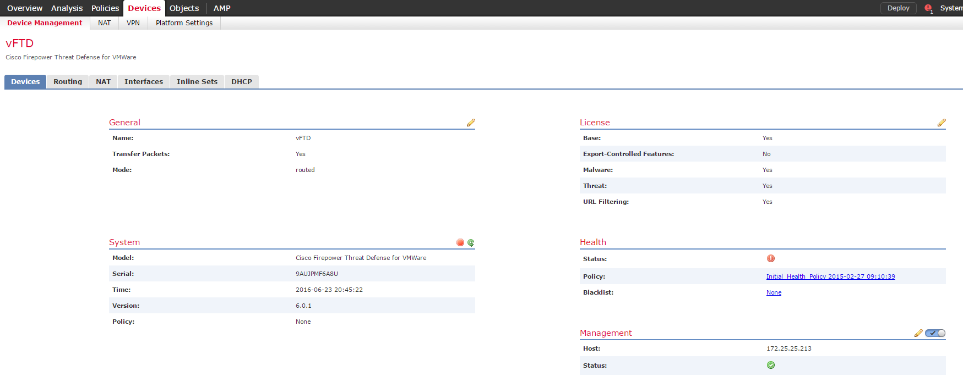Click time value 2016-06-23 20:45:22
Image resolution: width=963 pixels, height=382 pixels.
click(x=329, y=290)
